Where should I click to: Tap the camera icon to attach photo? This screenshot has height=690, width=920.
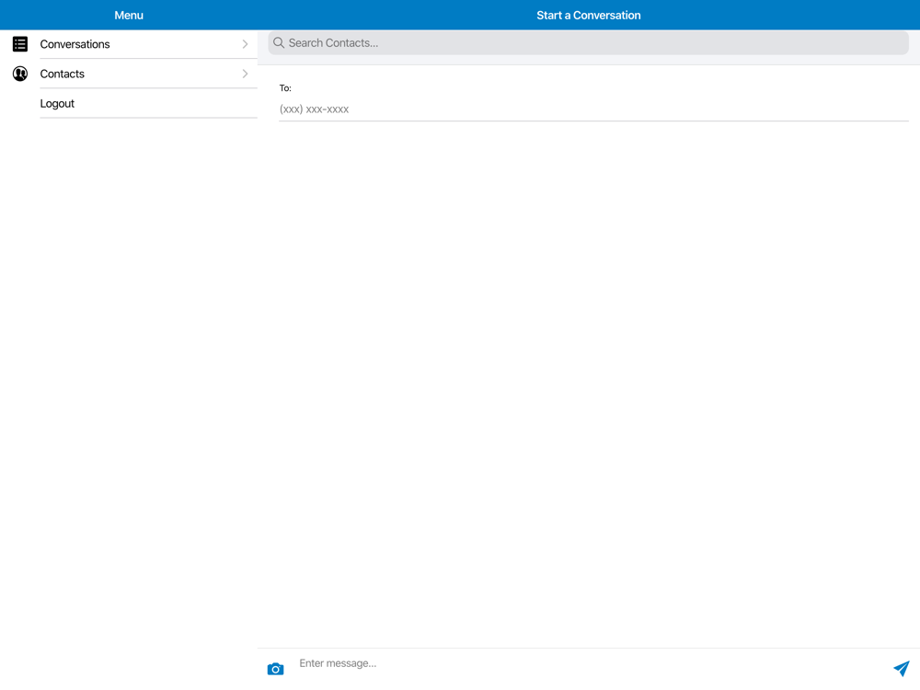tap(275, 669)
